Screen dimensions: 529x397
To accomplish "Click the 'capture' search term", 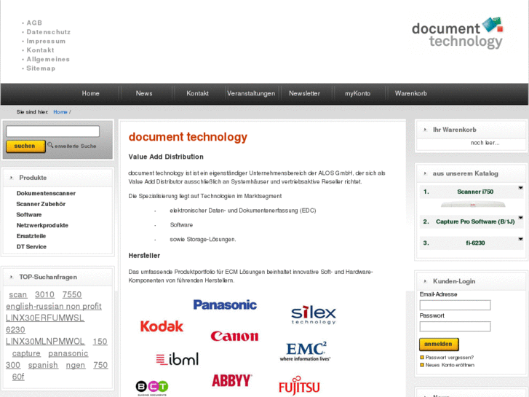I will pyautogui.click(x=26, y=353).
